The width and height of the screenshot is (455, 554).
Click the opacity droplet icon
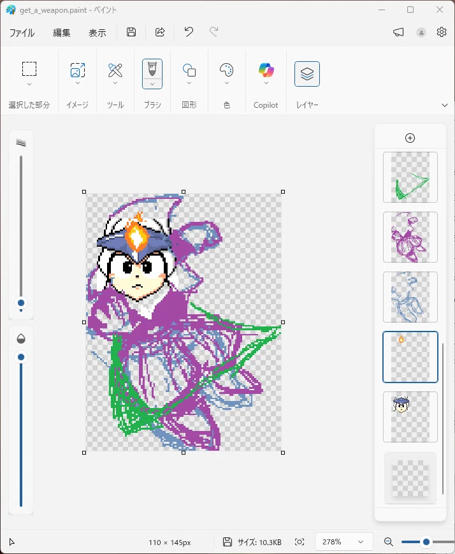point(21,339)
